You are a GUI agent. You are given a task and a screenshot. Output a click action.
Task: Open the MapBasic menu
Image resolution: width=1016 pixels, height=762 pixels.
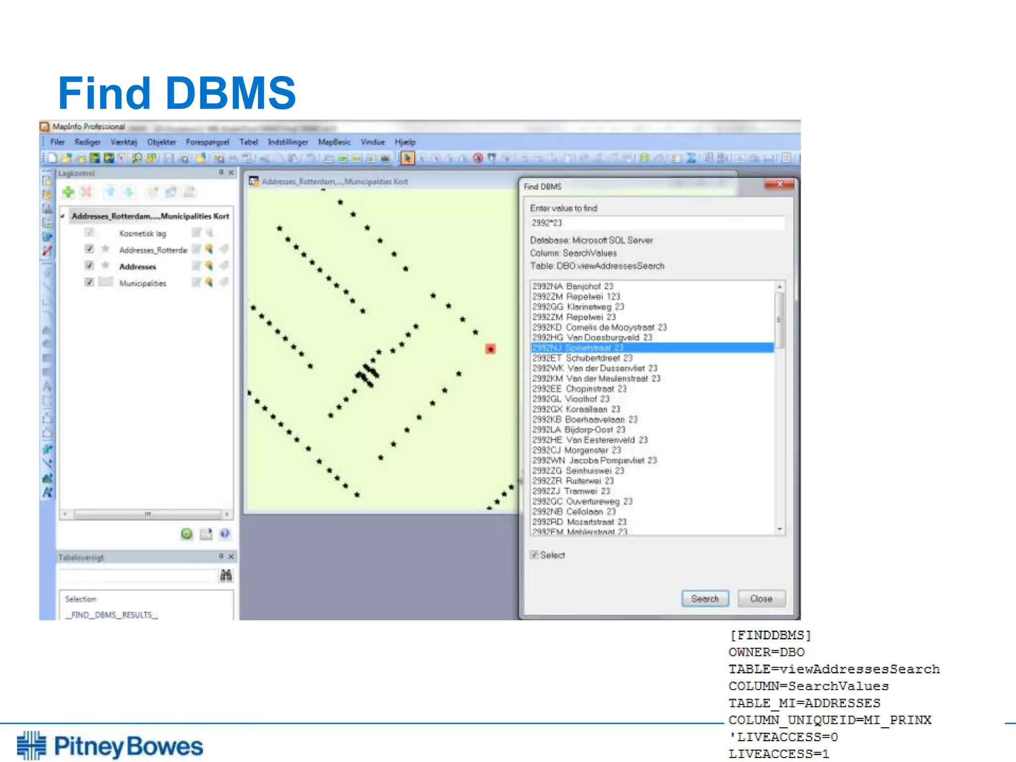(x=334, y=142)
